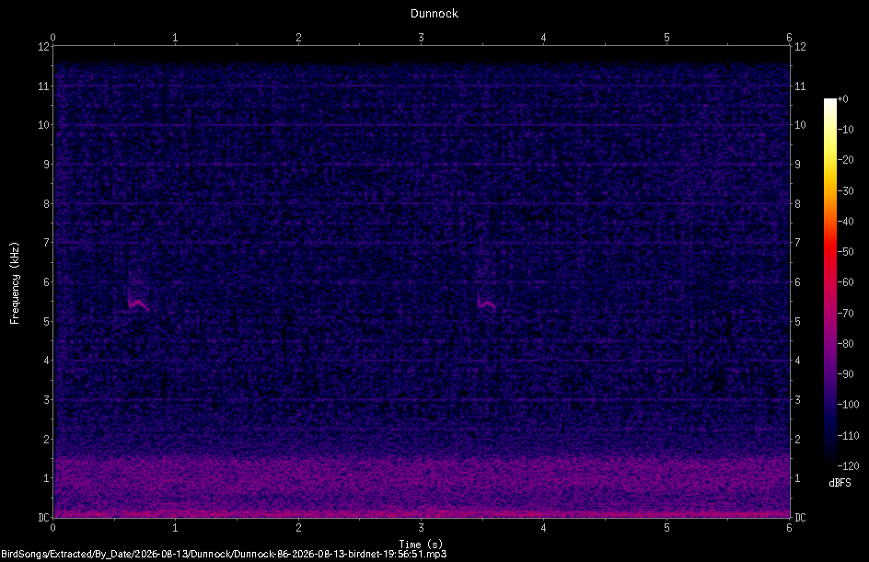Click the dBFS label under the color scale
This screenshot has height=562, width=869.
pos(840,483)
